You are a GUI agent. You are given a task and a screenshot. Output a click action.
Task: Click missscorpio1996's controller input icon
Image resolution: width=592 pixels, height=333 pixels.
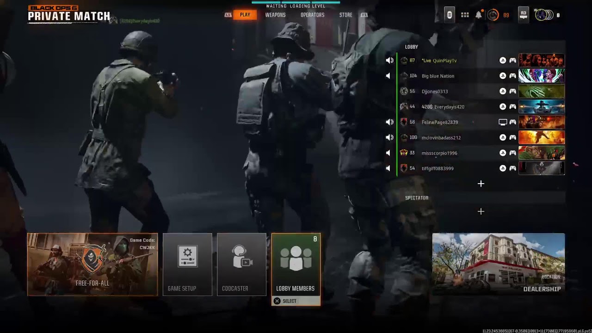513,153
